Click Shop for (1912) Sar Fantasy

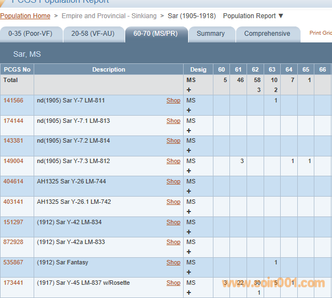[x=173, y=263]
